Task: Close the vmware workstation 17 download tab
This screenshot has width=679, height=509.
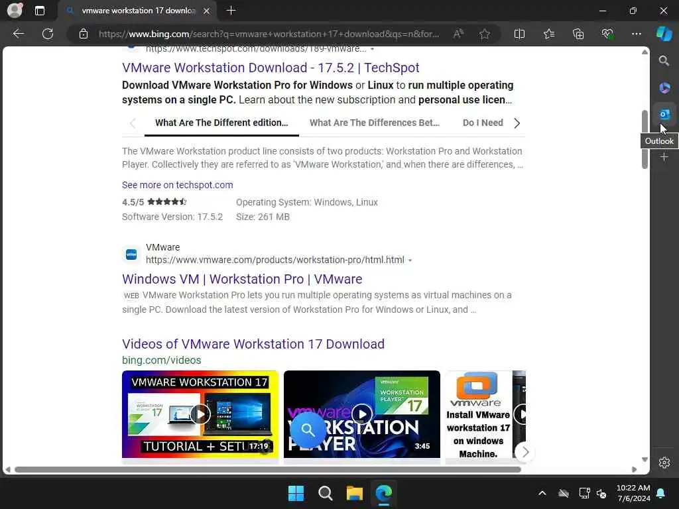Action: (x=207, y=11)
